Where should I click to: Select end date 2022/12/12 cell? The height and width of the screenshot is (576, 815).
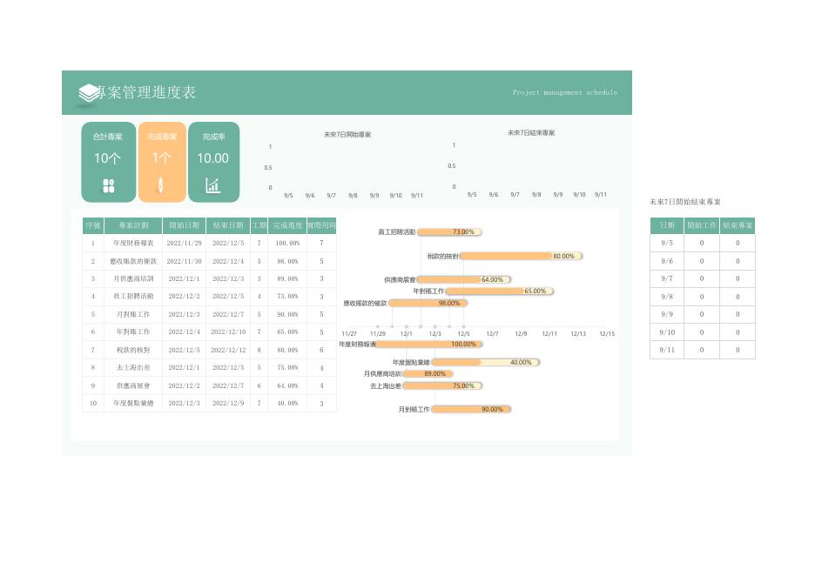(228, 350)
